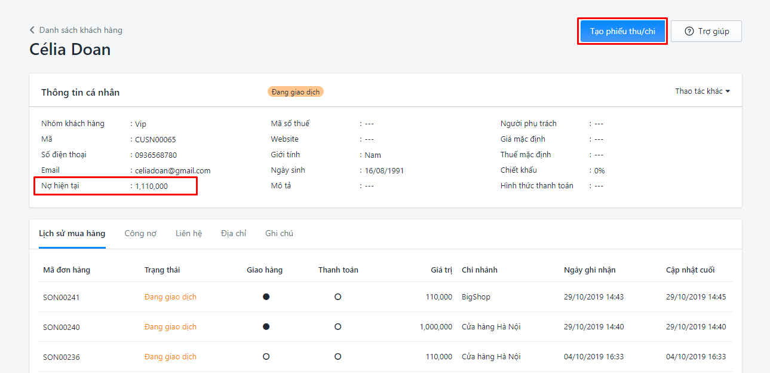Screen dimensions: 770x373
Task: Open order SON00241 link
Action: click(x=61, y=297)
